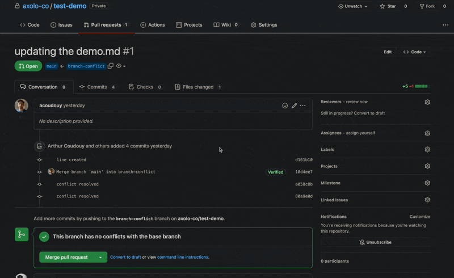454x278 pixels.
Task: Click 'Convert to draft' link near merge button
Action: (x=125, y=257)
